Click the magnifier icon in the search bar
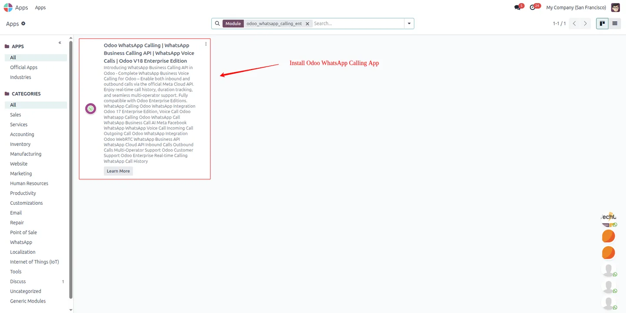Viewport: 626px width, 313px height. click(217, 23)
